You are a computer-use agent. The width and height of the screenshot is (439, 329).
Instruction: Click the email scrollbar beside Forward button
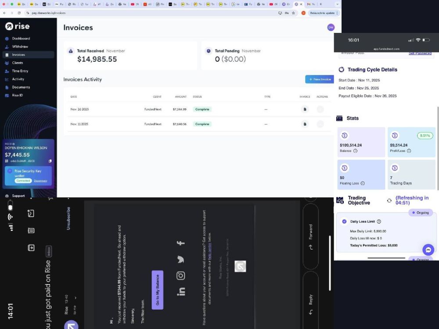pyautogui.click(x=330, y=263)
